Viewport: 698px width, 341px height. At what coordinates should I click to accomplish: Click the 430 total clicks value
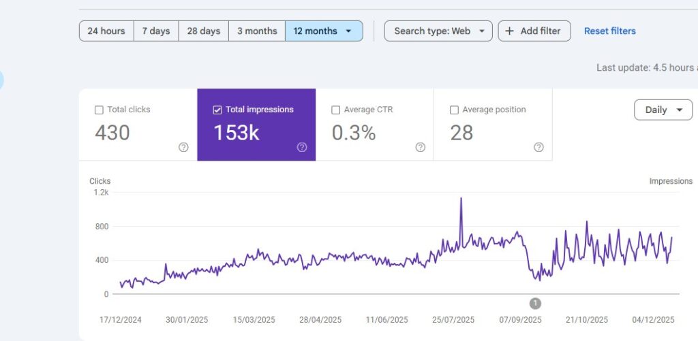112,133
